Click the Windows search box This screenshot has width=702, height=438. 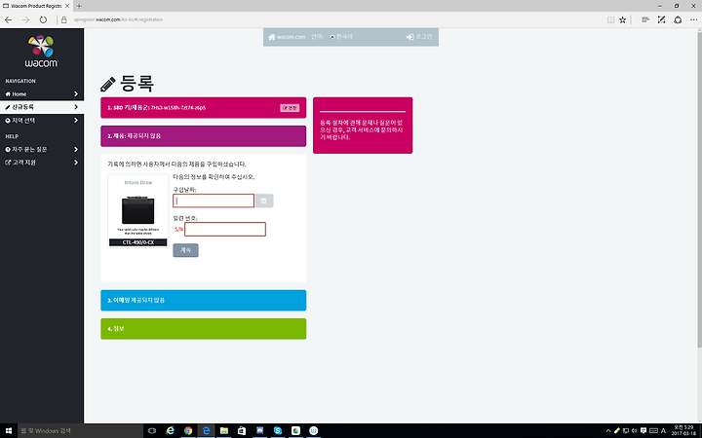[81, 431]
